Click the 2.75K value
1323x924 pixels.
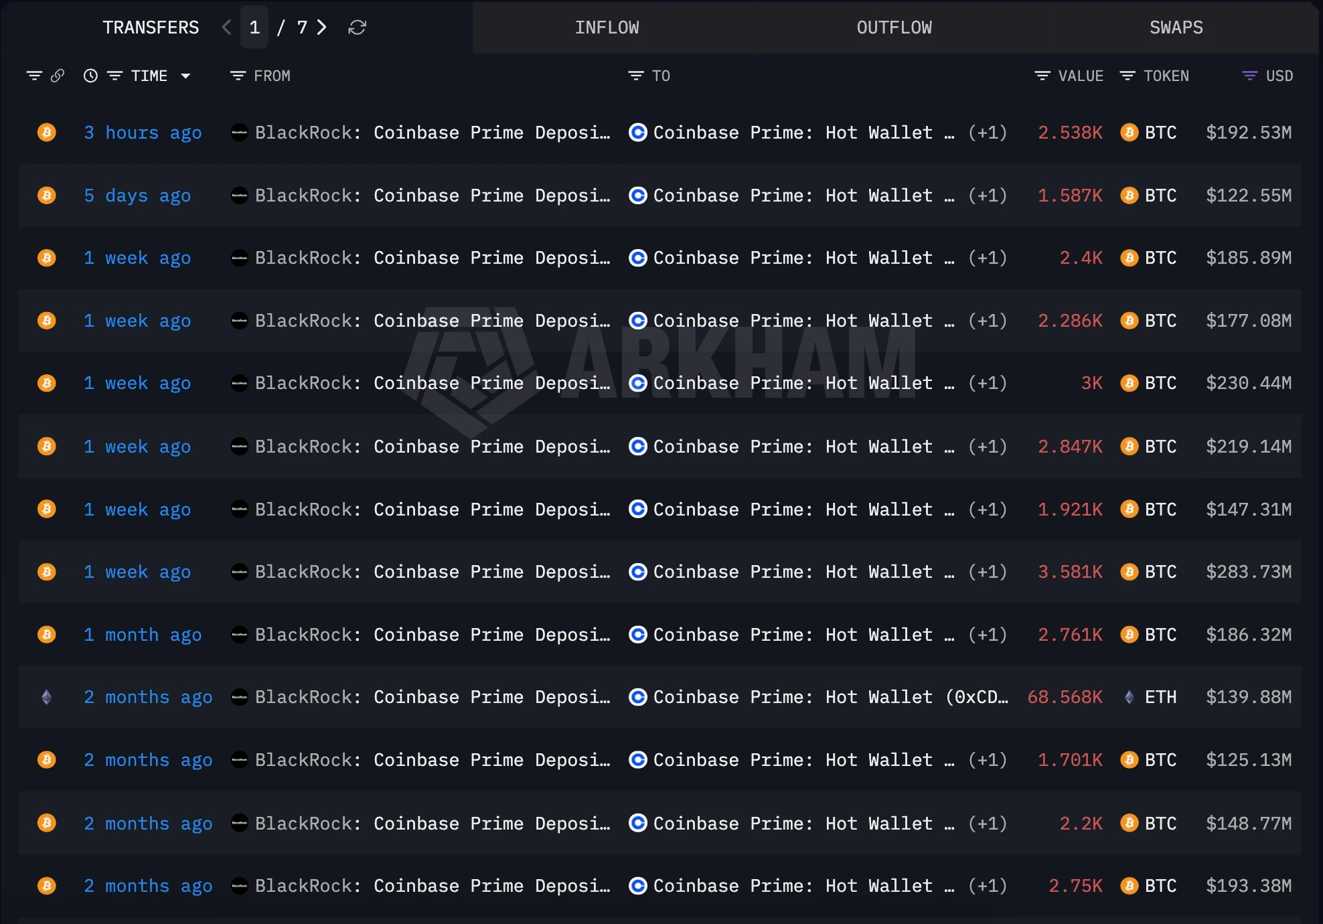[1075, 886]
